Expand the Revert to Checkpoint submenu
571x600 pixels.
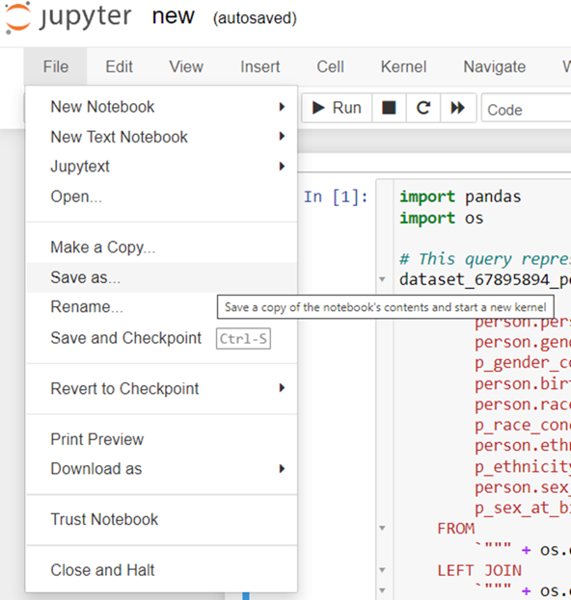[x=162, y=388]
